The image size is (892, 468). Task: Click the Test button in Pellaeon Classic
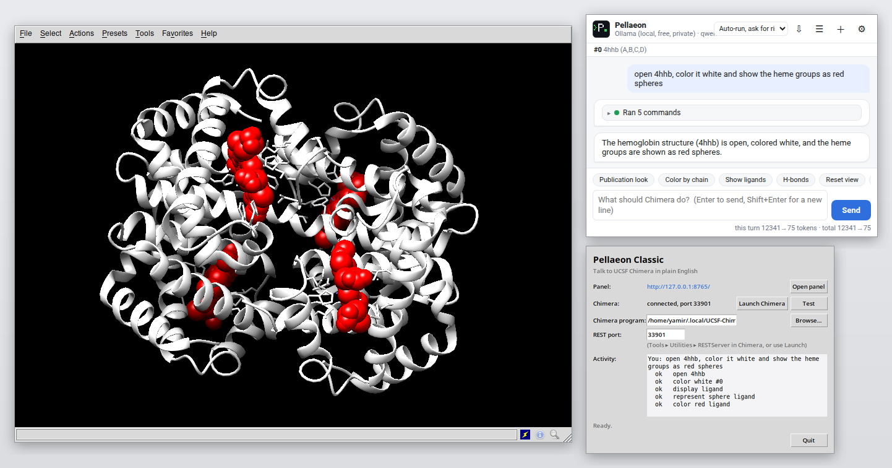point(808,303)
